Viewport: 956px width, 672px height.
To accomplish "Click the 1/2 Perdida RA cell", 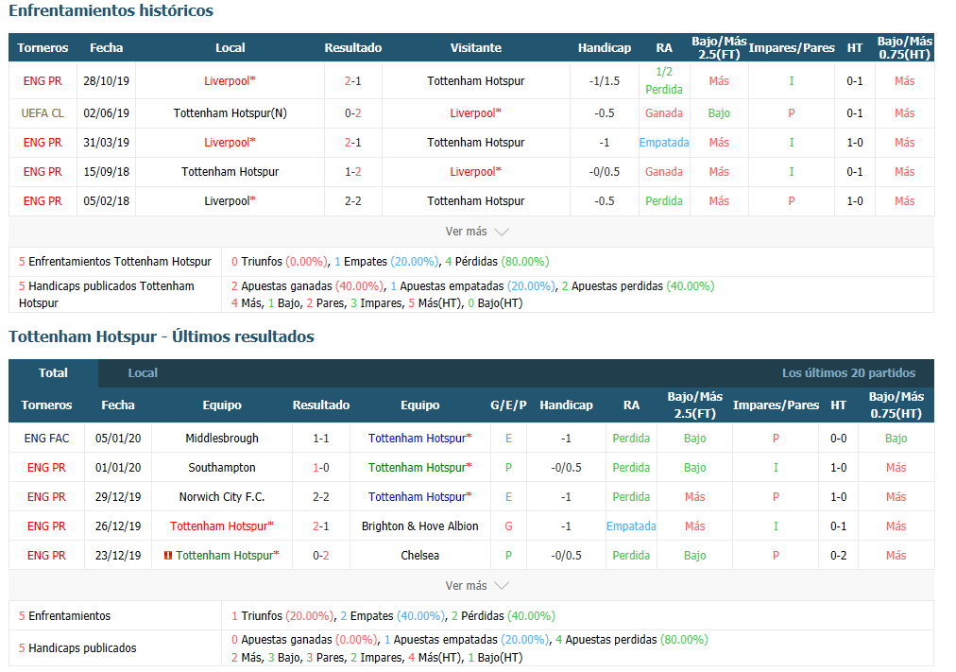I will 664,80.
